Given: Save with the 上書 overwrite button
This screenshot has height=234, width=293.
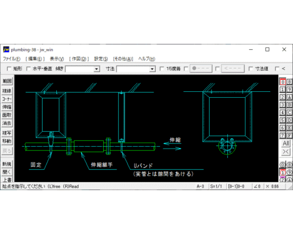Looking at the screenshot, I should click(x=7, y=180).
